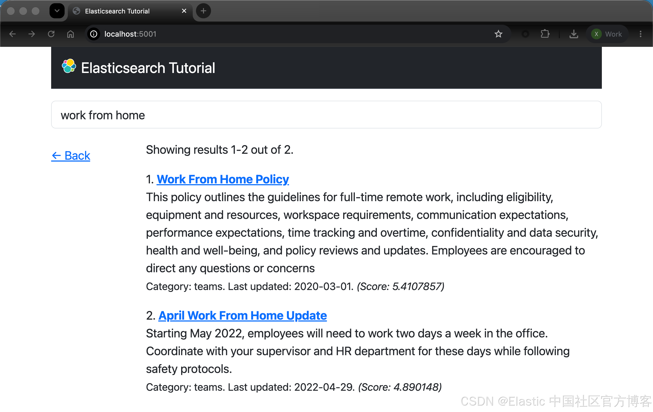Open the downloads tray icon
The height and width of the screenshot is (412, 653).
[574, 34]
